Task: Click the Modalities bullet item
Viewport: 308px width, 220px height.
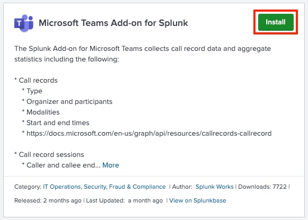Action: tap(43, 112)
